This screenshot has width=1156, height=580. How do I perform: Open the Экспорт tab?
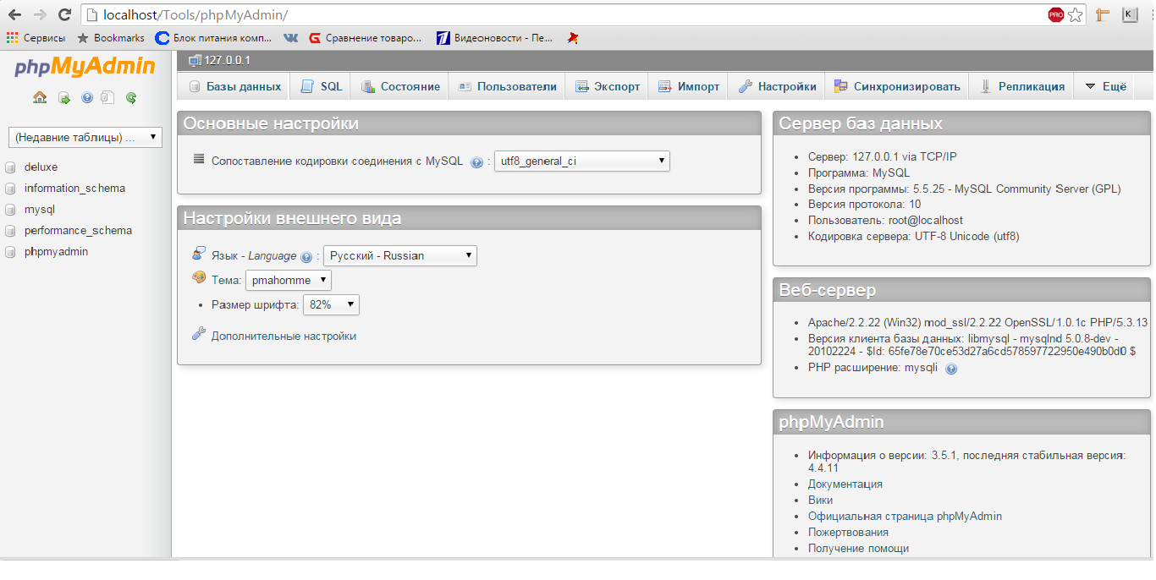pyautogui.click(x=608, y=86)
